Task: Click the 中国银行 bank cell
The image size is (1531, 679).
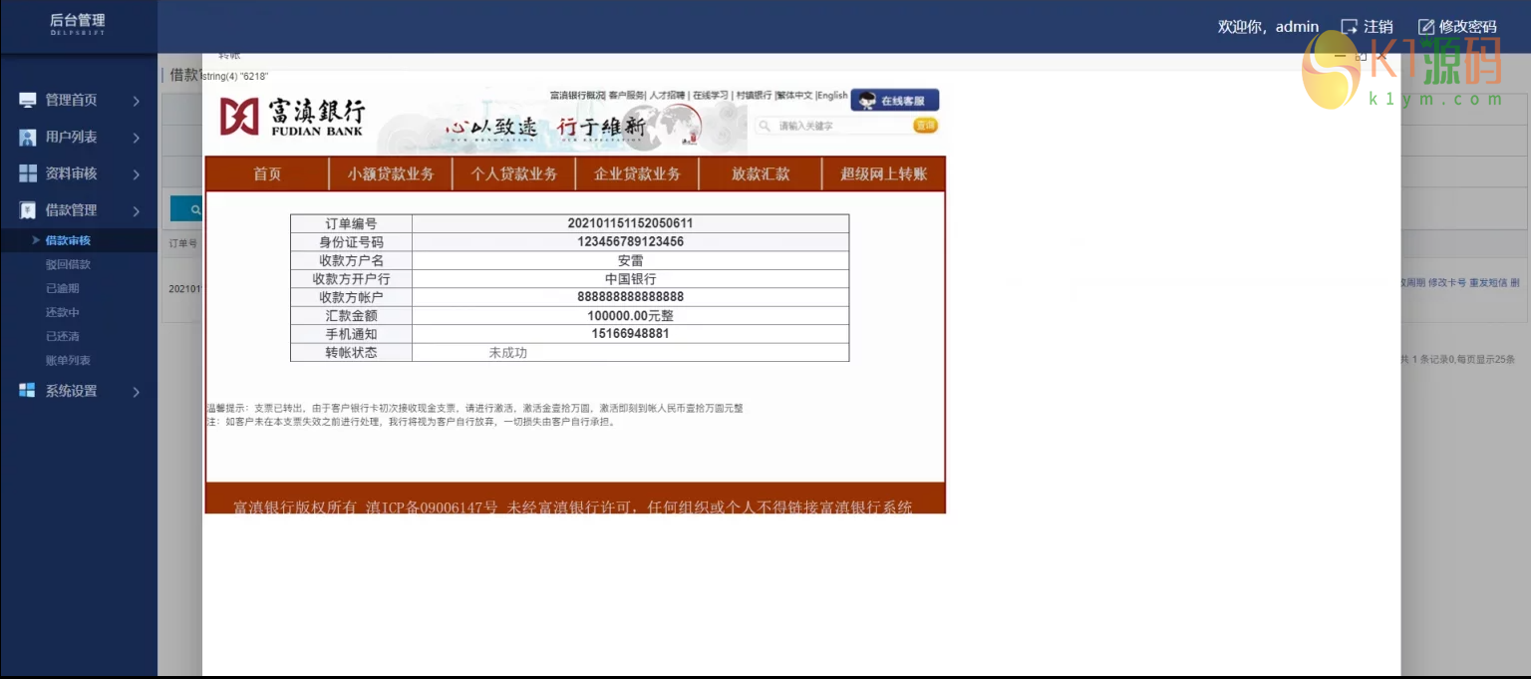Action: [x=630, y=279]
